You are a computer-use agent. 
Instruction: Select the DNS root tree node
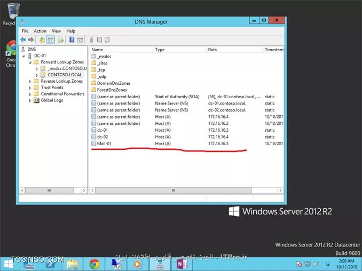(x=29, y=49)
